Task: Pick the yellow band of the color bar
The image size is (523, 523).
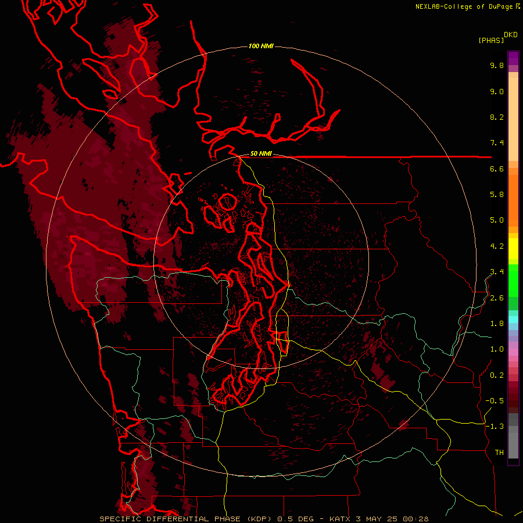Action: pos(513,249)
